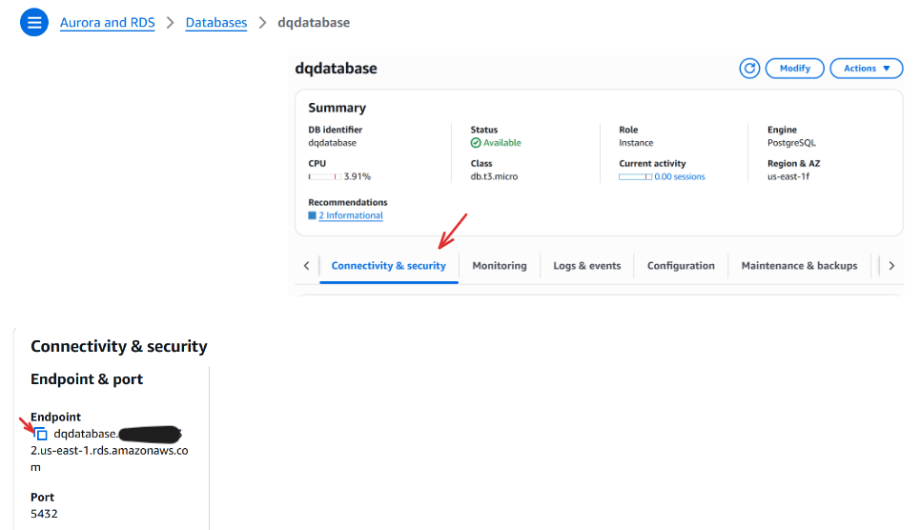The width and height of the screenshot is (920, 530).
Task: Click the Endpoint label
Action: click(55, 417)
